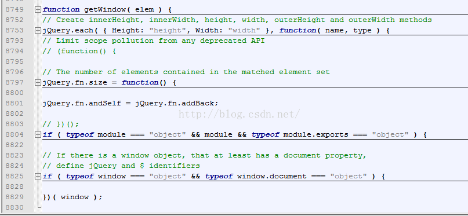Click line number 8829 in the margin
468x216 pixels.
coord(14,197)
